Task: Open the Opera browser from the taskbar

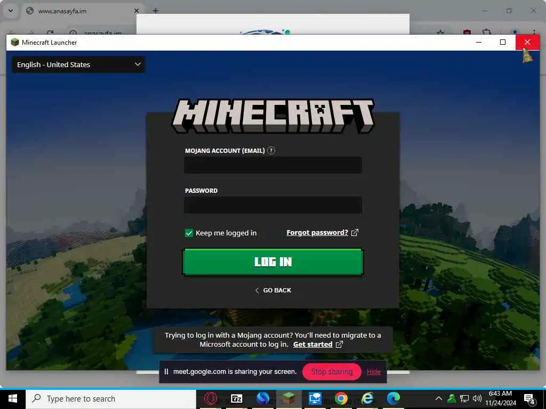Action: coord(210,398)
